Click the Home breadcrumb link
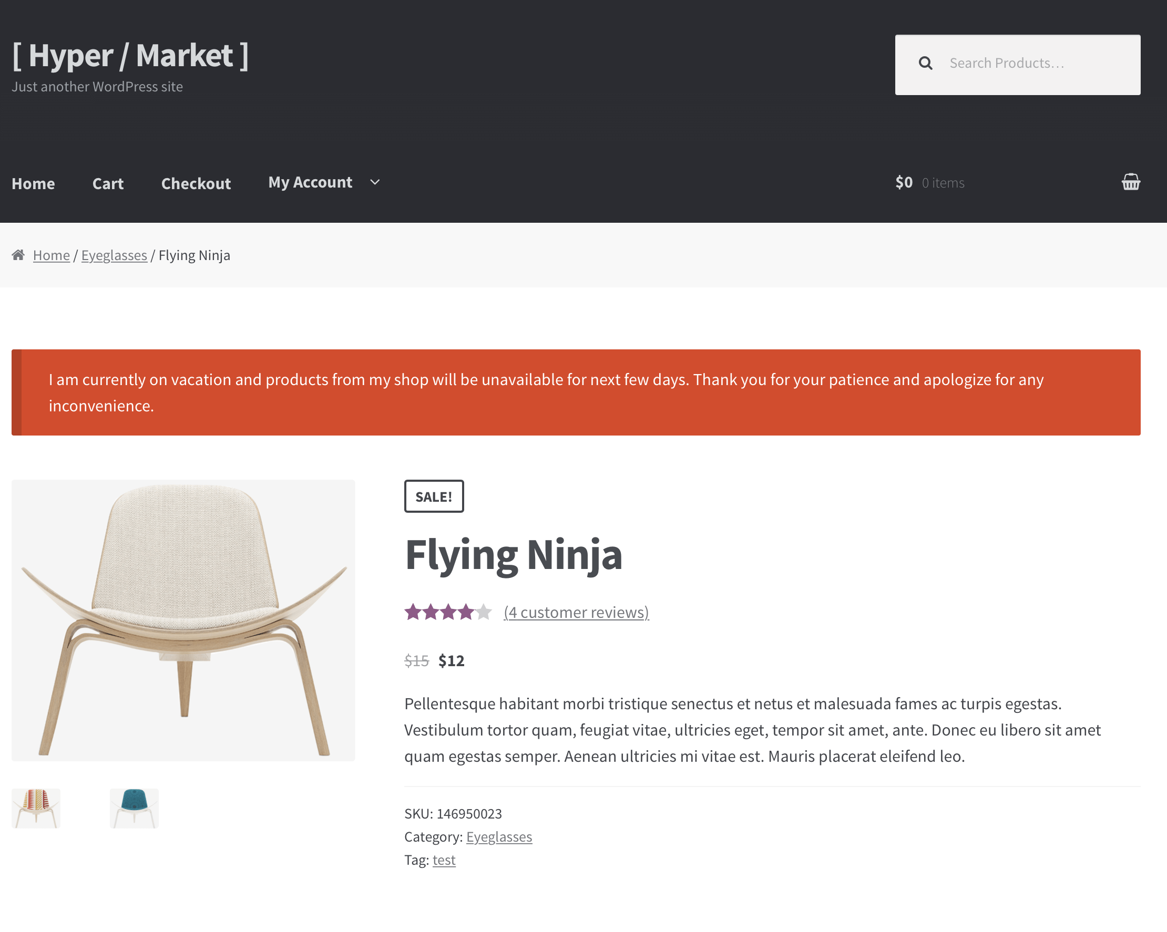 pos(52,255)
